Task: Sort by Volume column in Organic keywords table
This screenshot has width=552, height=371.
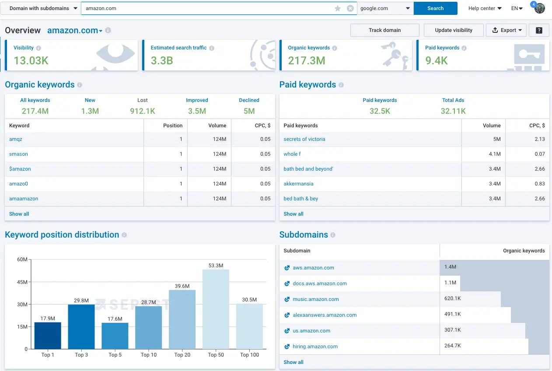Action: 217,126
